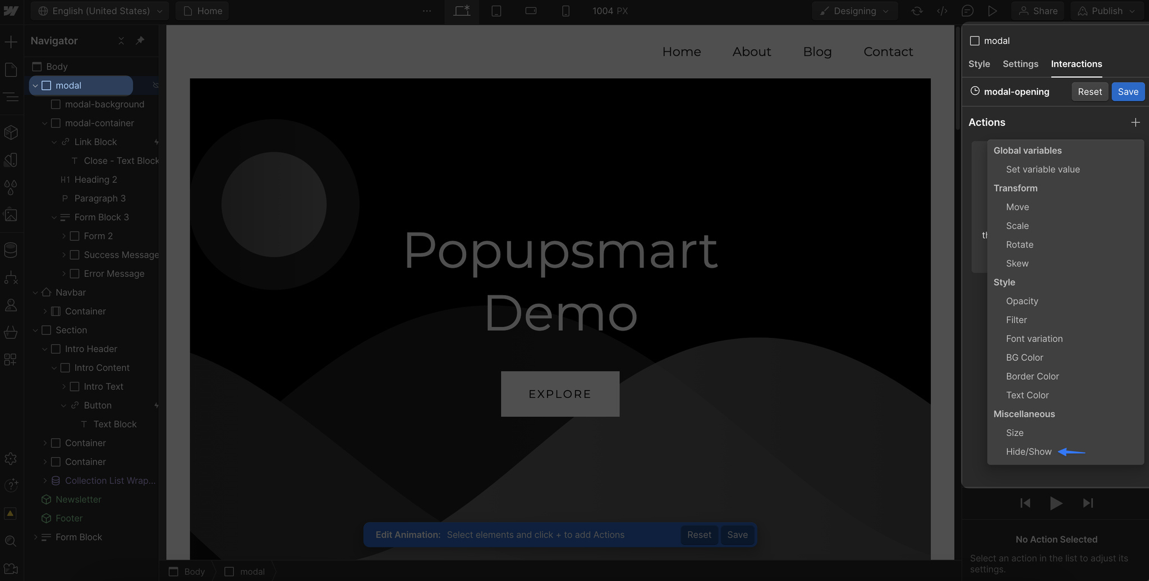Click the preview play icon in top bar
The width and height of the screenshot is (1149, 581).
click(992, 11)
